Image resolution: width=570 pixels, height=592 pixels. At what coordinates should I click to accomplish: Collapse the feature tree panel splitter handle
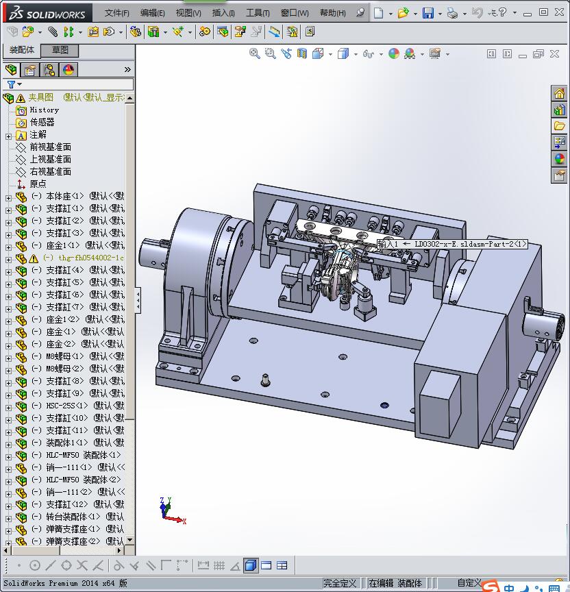tap(138, 300)
